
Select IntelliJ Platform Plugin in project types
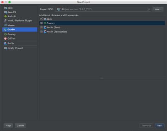20,20
